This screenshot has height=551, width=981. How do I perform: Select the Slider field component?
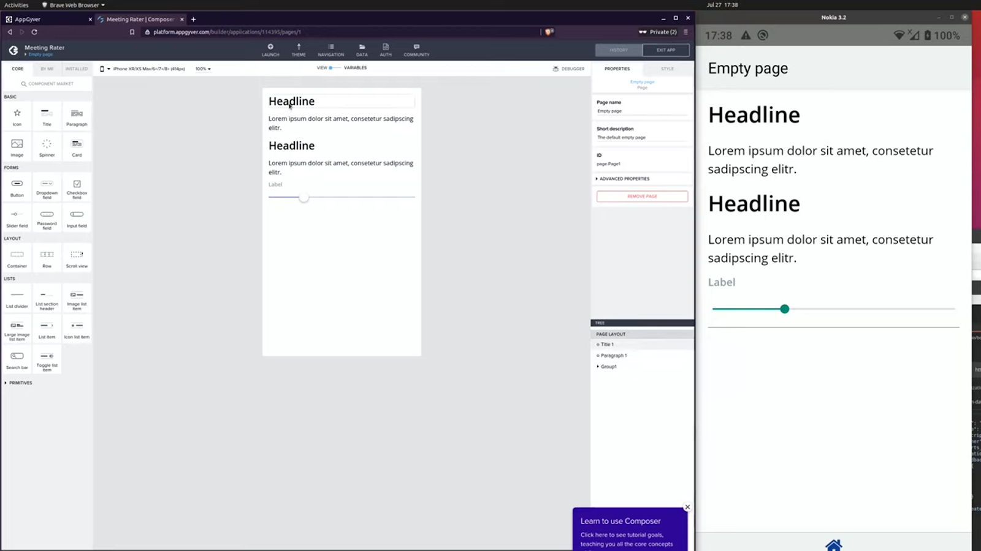(17, 218)
